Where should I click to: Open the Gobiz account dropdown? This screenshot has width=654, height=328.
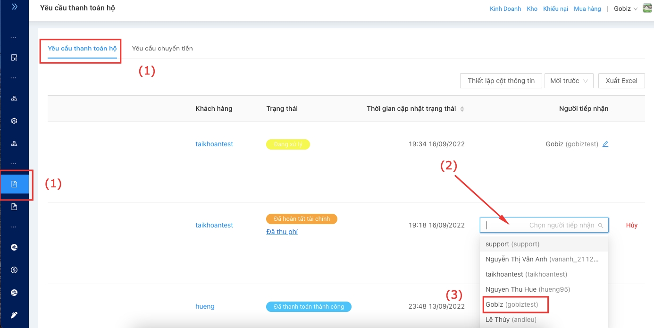[x=626, y=9]
